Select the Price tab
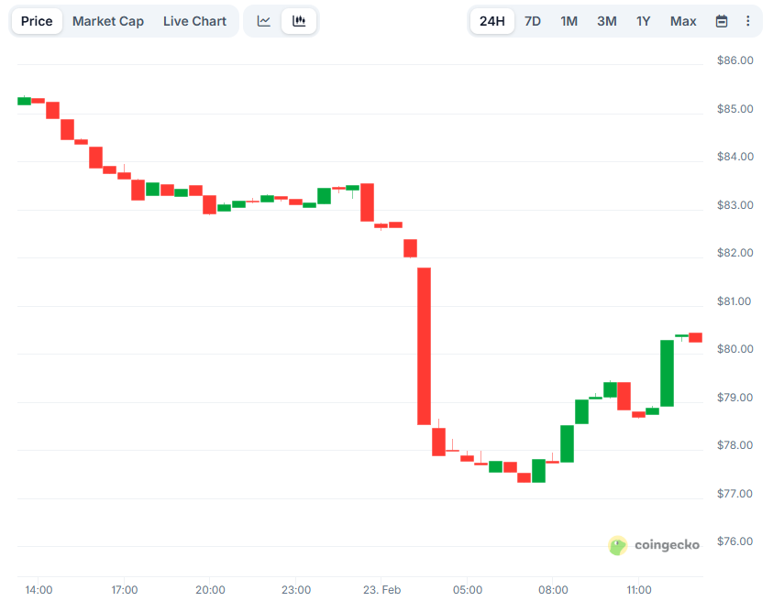The width and height of the screenshot is (773, 601). 36,20
